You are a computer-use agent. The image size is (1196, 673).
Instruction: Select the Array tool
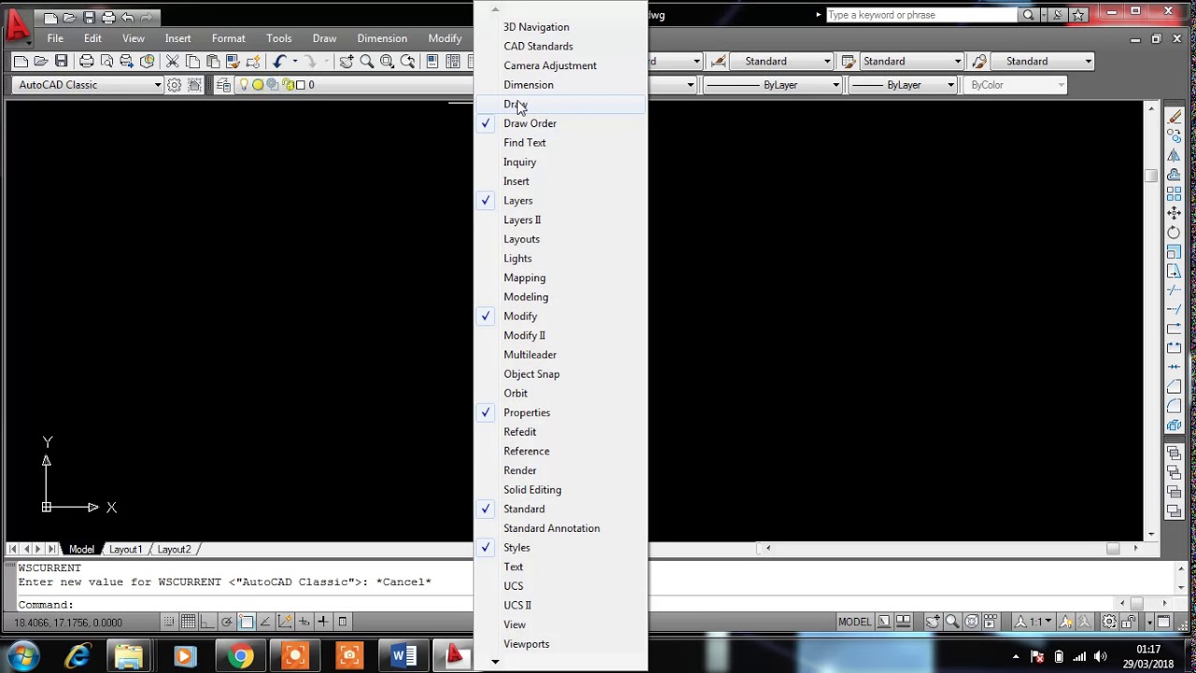click(x=1175, y=194)
